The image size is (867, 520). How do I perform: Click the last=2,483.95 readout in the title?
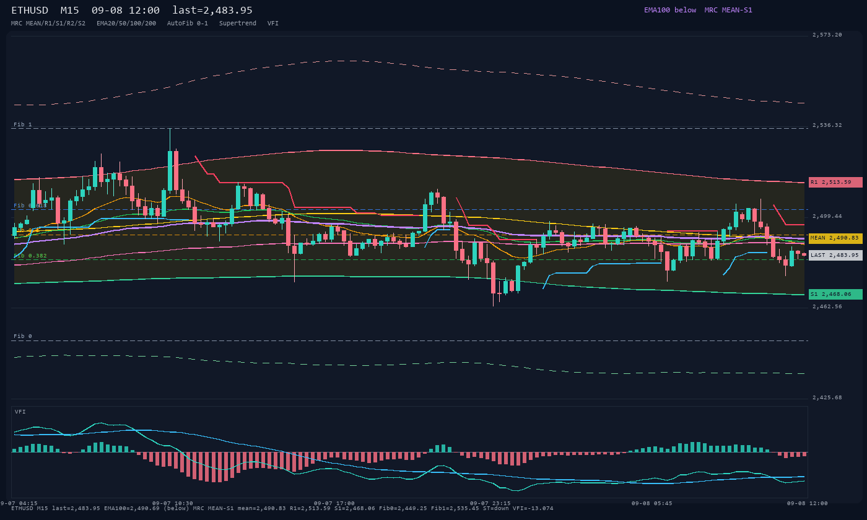212,11
